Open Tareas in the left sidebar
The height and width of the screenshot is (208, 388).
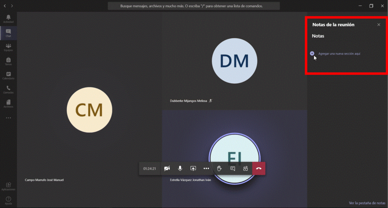[8, 61]
